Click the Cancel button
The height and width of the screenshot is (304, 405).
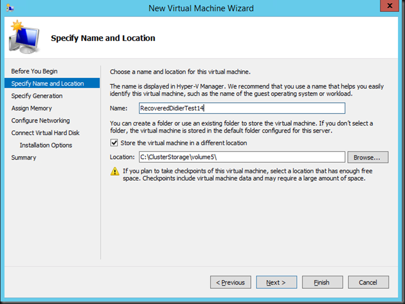pos(369,282)
